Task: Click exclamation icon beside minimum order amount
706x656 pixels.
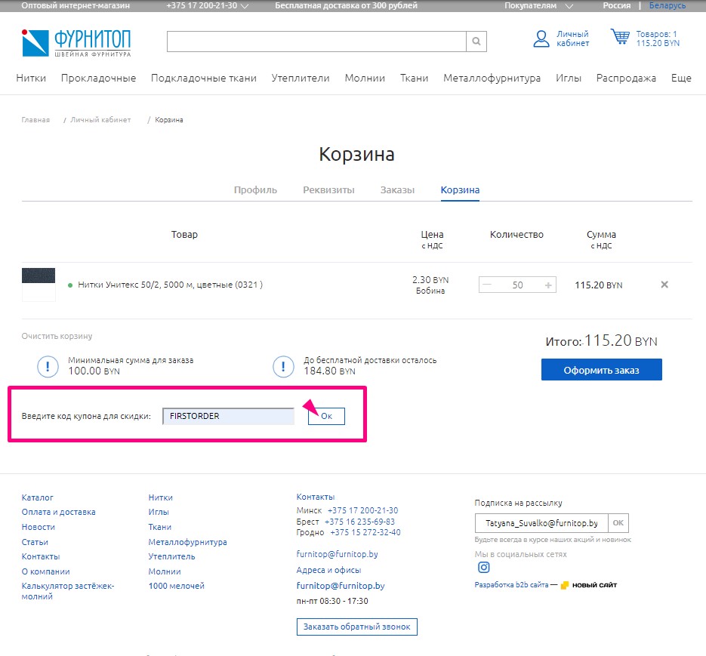Action: pyautogui.click(x=48, y=365)
